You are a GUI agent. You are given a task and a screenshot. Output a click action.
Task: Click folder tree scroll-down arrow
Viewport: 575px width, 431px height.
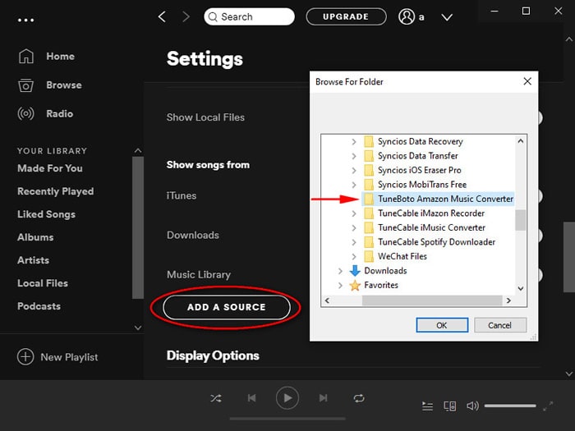tap(520, 289)
